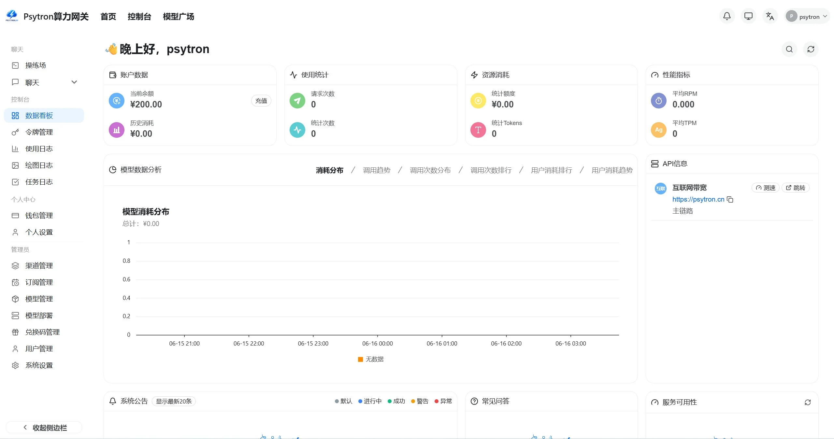The image size is (834, 439).
Task: Open 模型管理 in the sidebar
Action: pos(44,299)
